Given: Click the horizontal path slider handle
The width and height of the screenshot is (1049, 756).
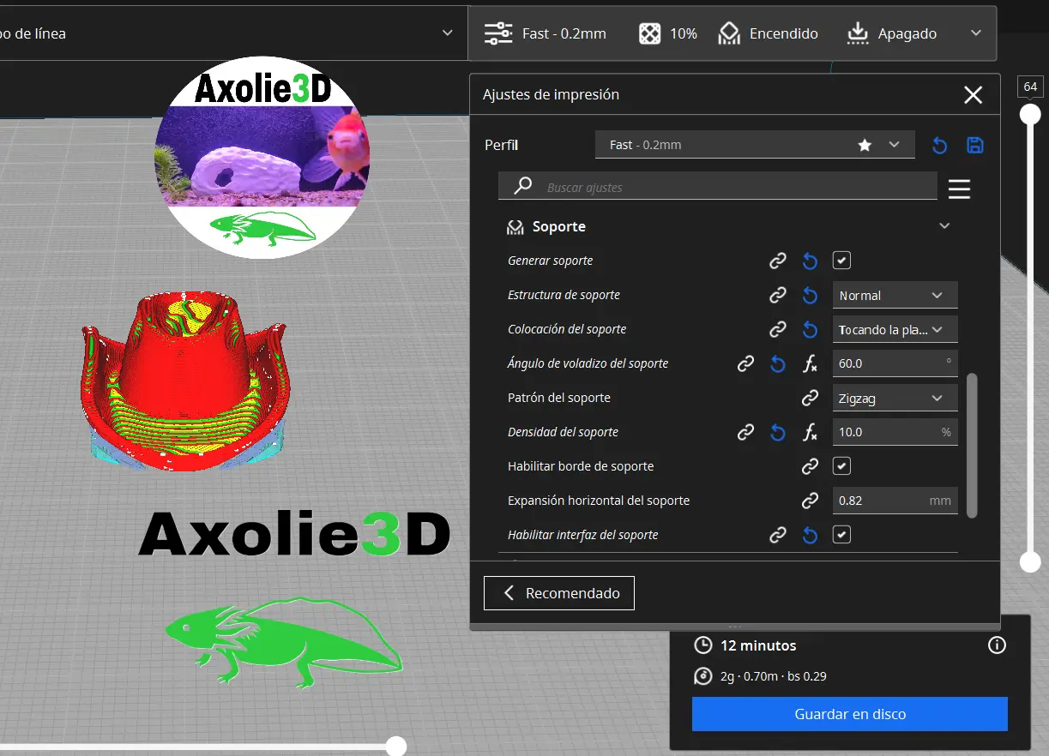Looking at the screenshot, I should click(x=395, y=746).
